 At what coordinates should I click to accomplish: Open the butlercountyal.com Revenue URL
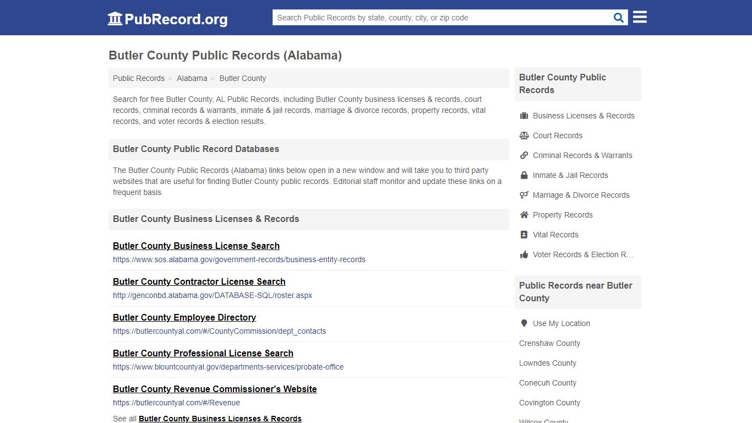(x=176, y=403)
